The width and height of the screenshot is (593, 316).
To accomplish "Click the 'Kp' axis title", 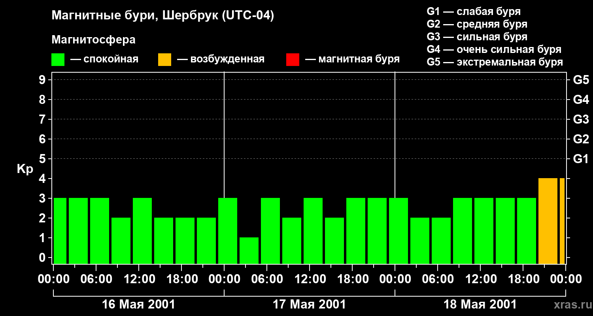I will pos(25,169).
